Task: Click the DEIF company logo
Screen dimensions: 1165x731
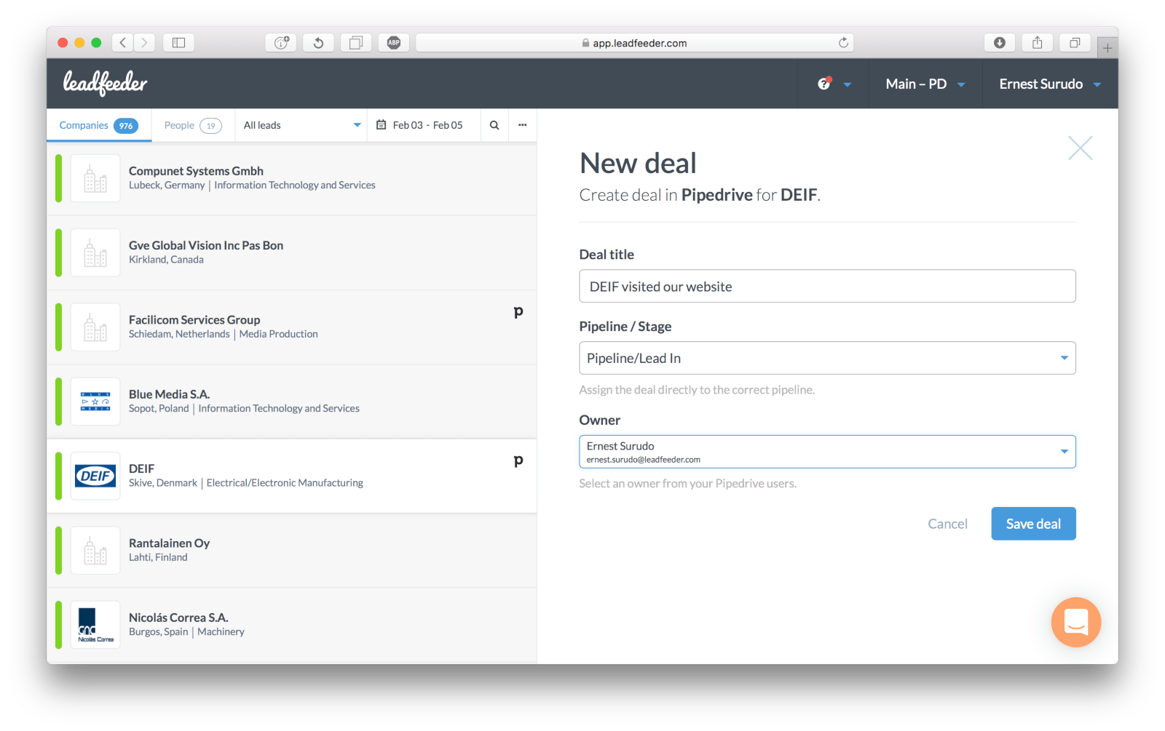Action: pyautogui.click(x=95, y=476)
